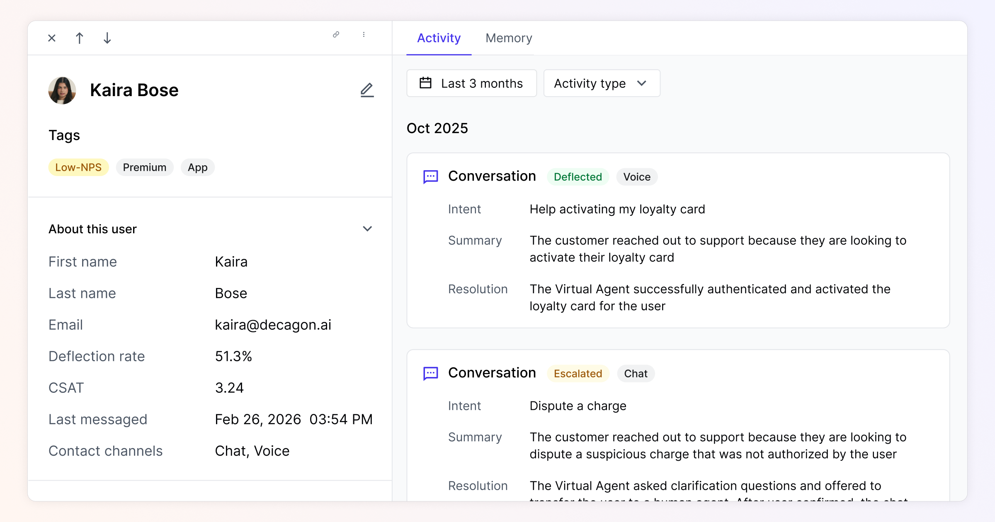995x522 pixels.
Task: Click the kaira@decagon.ai email value
Action: (x=273, y=325)
